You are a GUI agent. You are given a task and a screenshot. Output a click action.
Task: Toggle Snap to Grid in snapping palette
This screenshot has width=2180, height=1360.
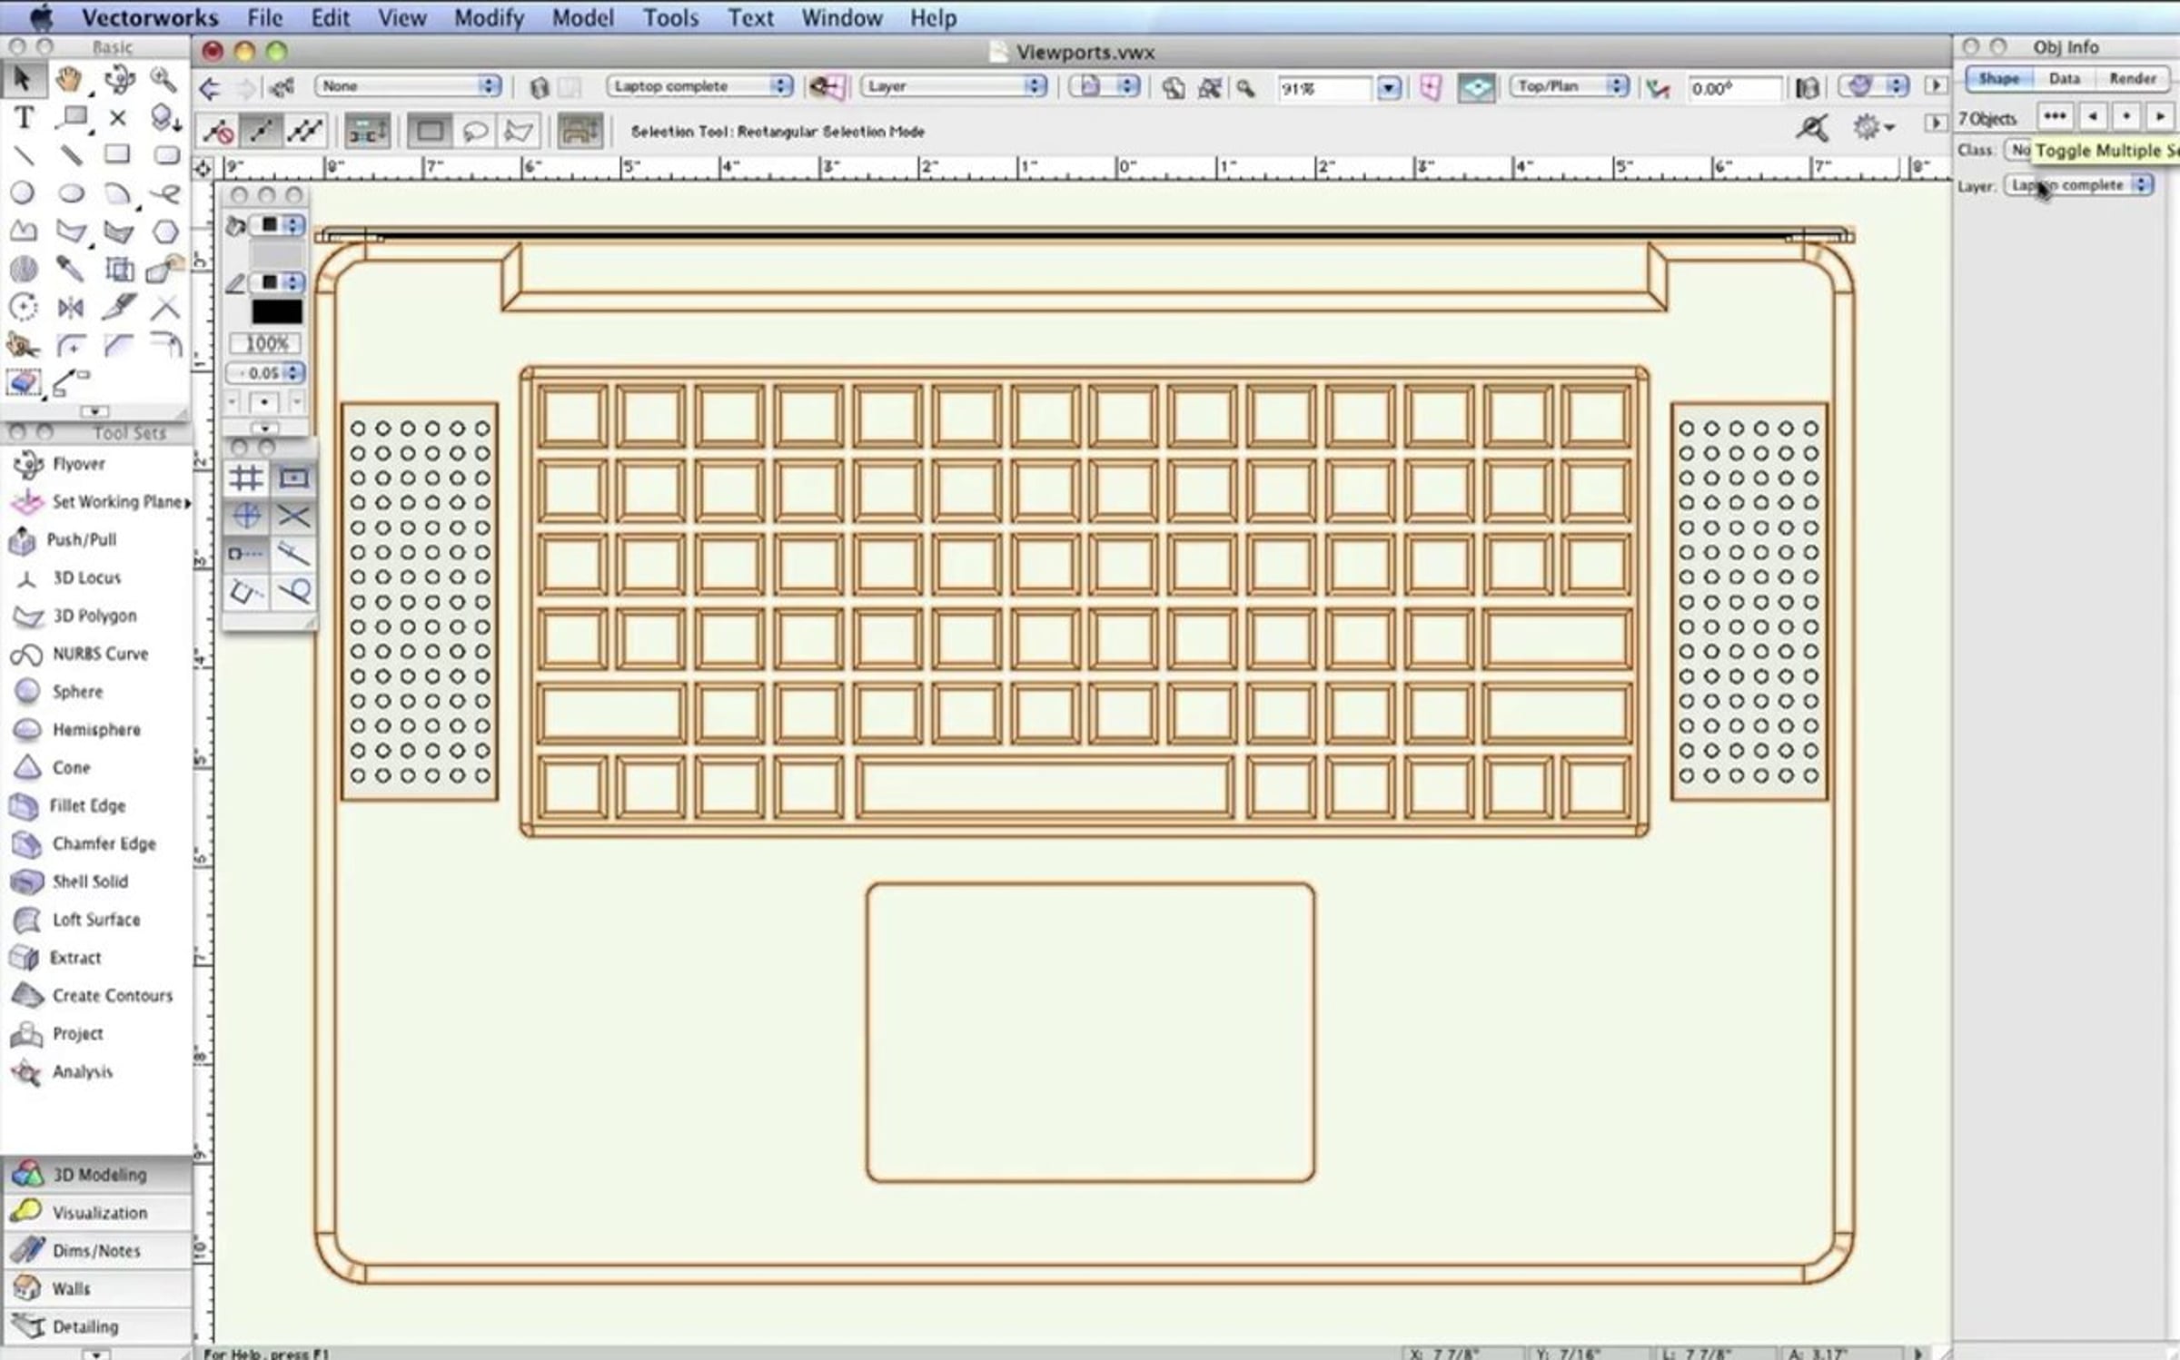(x=245, y=478)
